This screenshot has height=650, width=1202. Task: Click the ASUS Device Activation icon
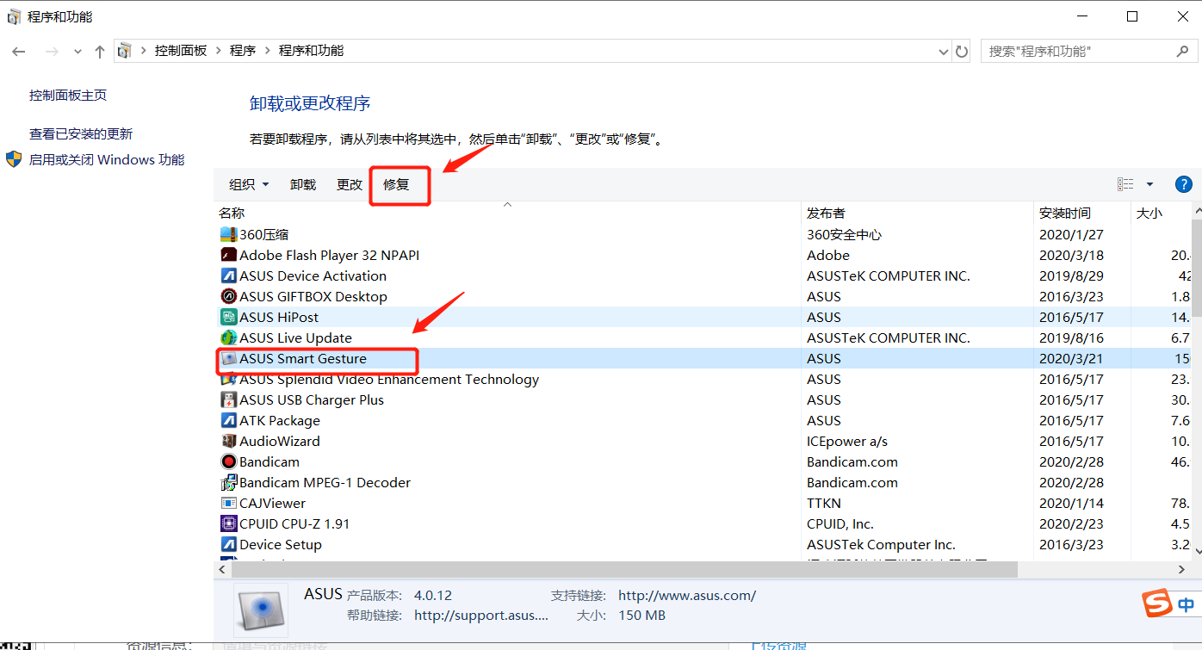click(228, 275)
